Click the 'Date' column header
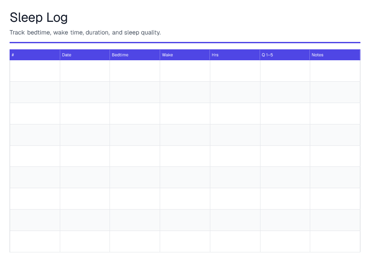 [x=85, y=55]
